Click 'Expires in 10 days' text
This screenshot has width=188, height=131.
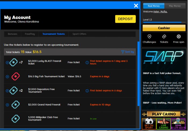pyautogui.click(x=100, y=105)
